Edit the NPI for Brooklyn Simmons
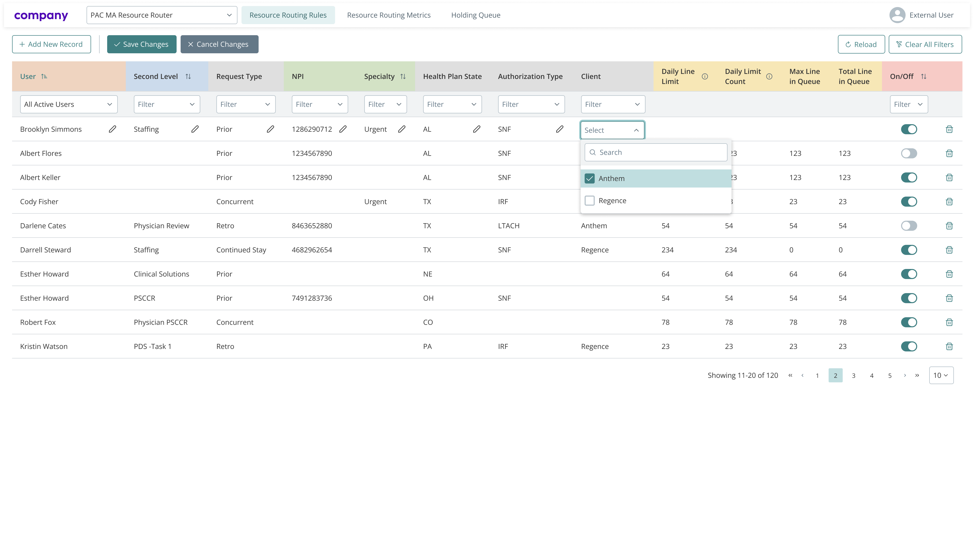974x546 pixels. (x=343, y=129)
